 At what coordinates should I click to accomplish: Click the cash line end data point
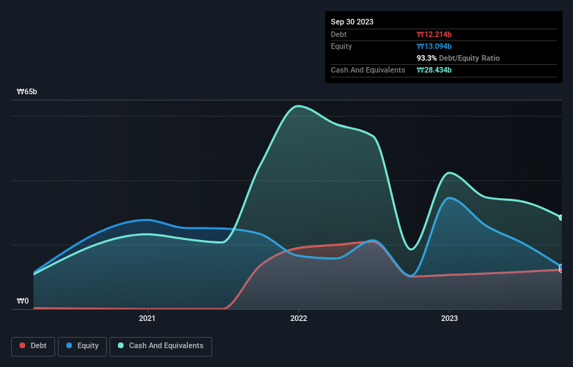[561, 218]
